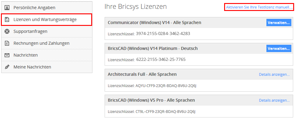Click the lifebuoy icon beside Supportanfragen
The height and width of the screenshot is (119, 295).
(x=7, y=31)
